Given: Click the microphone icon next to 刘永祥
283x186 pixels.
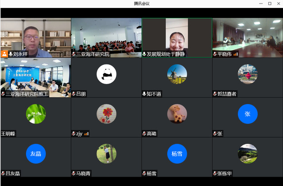Looking at the screenshot, I should point(11,54).
